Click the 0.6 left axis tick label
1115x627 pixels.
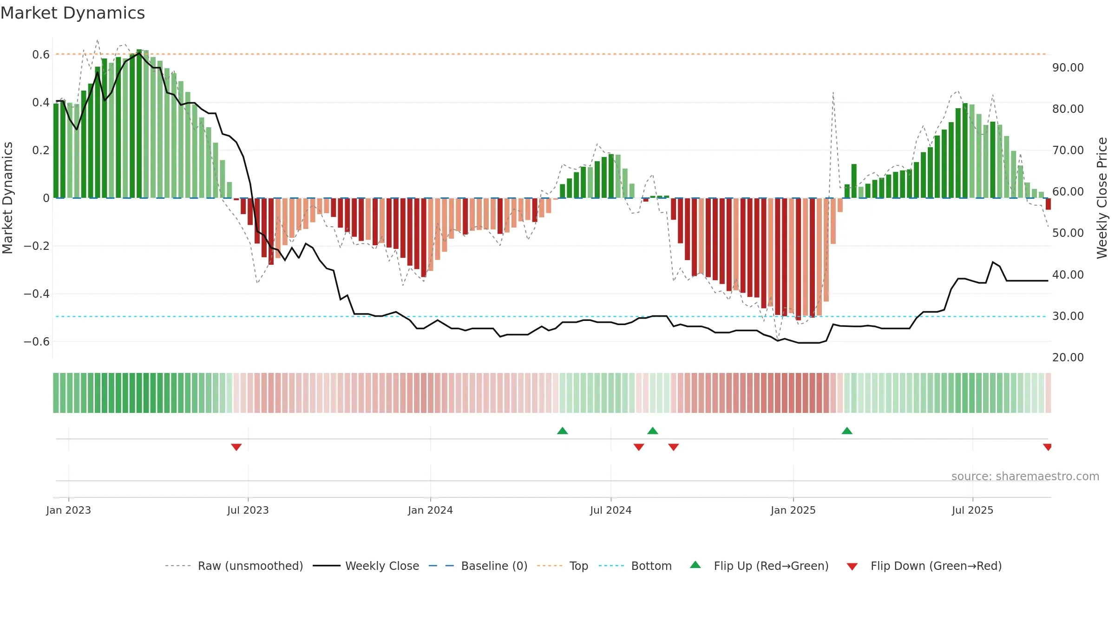(41, 54)
